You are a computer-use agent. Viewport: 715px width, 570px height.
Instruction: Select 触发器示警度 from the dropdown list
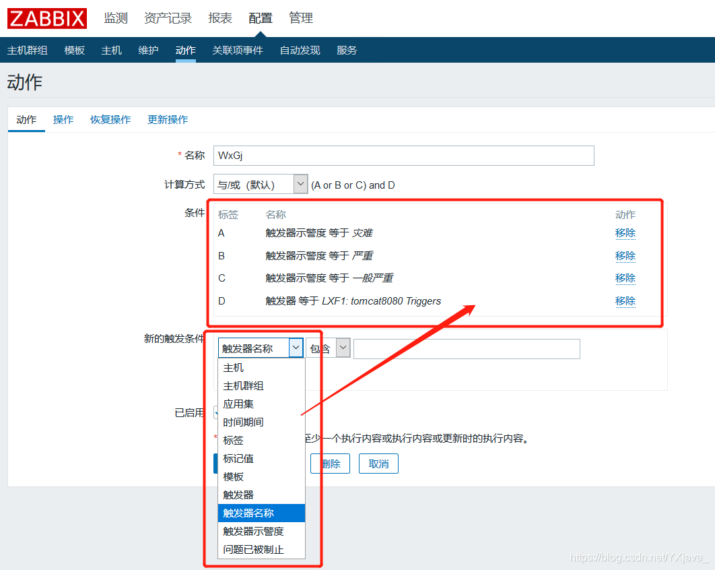coord(262,531)
